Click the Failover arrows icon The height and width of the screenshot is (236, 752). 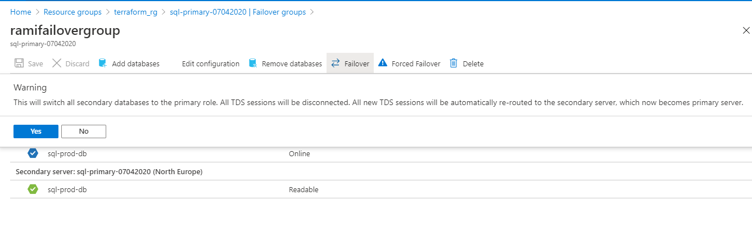tap(336, 63)
